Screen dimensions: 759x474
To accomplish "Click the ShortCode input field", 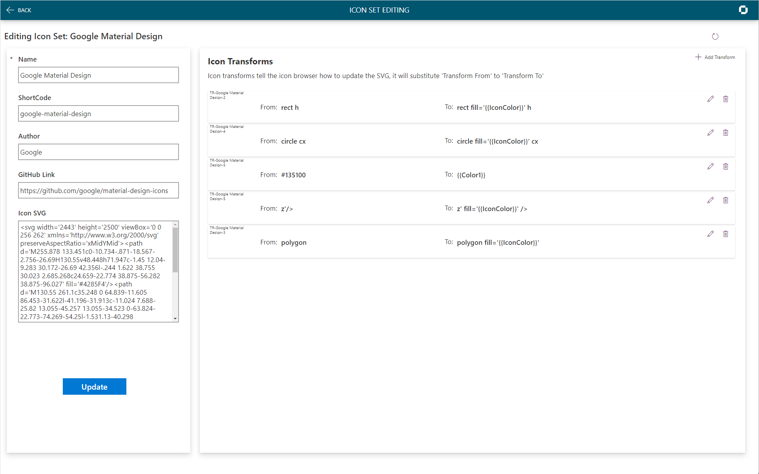I will coord(97,113).
